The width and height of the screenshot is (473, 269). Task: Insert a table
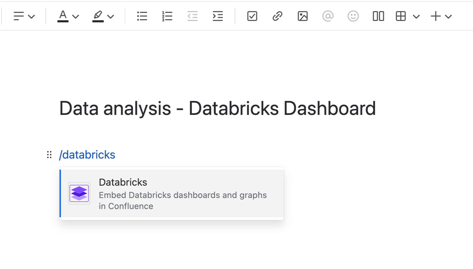401,16
